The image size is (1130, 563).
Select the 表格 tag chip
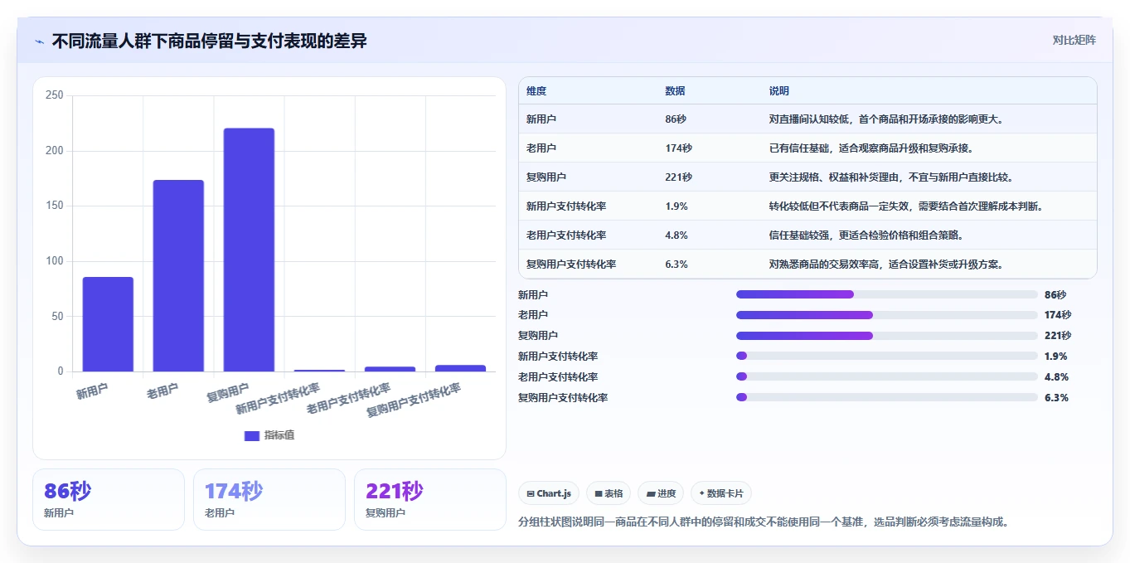point(609,493)
